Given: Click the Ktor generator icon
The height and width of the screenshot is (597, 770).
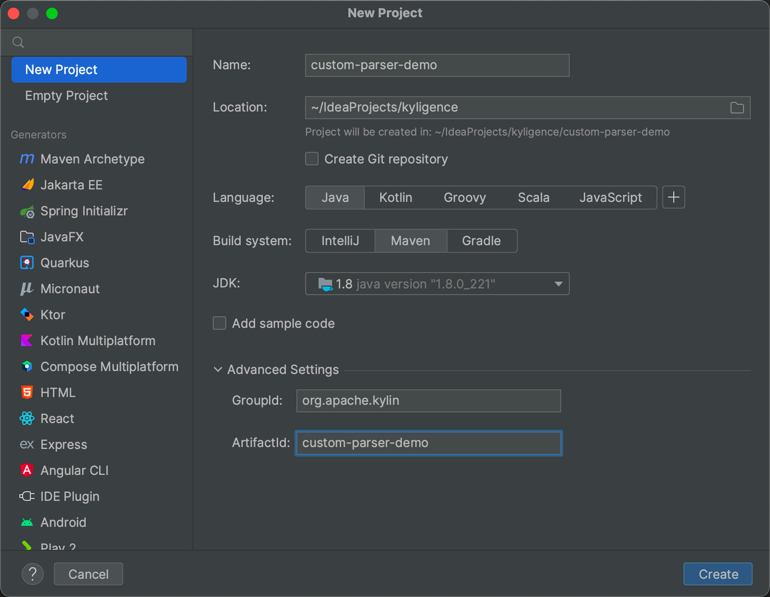Looking at the screenshot, I should (27, 314).
